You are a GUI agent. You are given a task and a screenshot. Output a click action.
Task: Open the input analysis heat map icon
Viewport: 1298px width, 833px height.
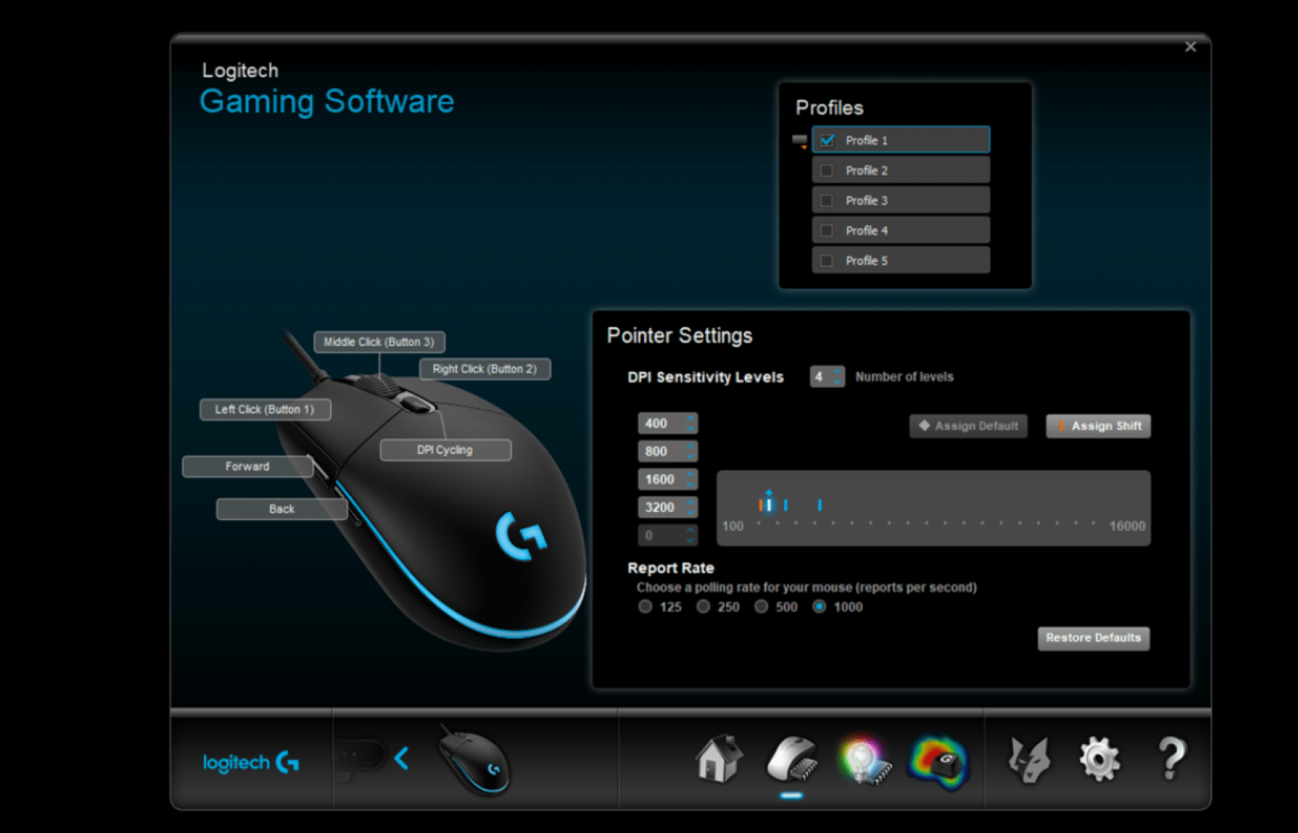(x=938, y=761)
